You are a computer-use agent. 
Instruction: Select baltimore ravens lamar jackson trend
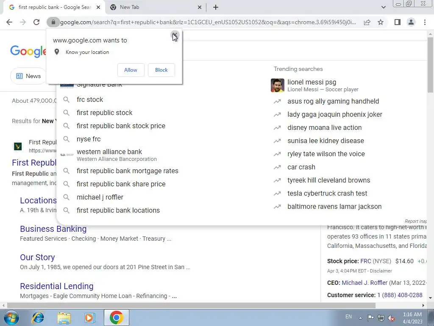[x=334, y=207]
